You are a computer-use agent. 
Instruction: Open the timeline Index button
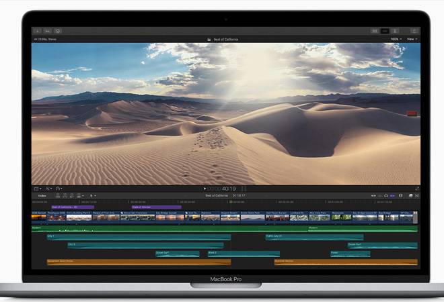pos(42,195)
